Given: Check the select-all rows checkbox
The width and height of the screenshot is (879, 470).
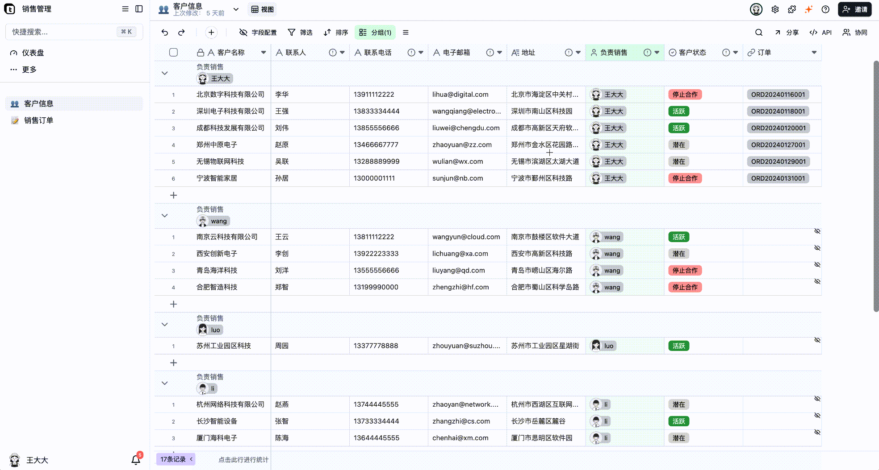Looking at the screenshot, I should coord(174,53).
